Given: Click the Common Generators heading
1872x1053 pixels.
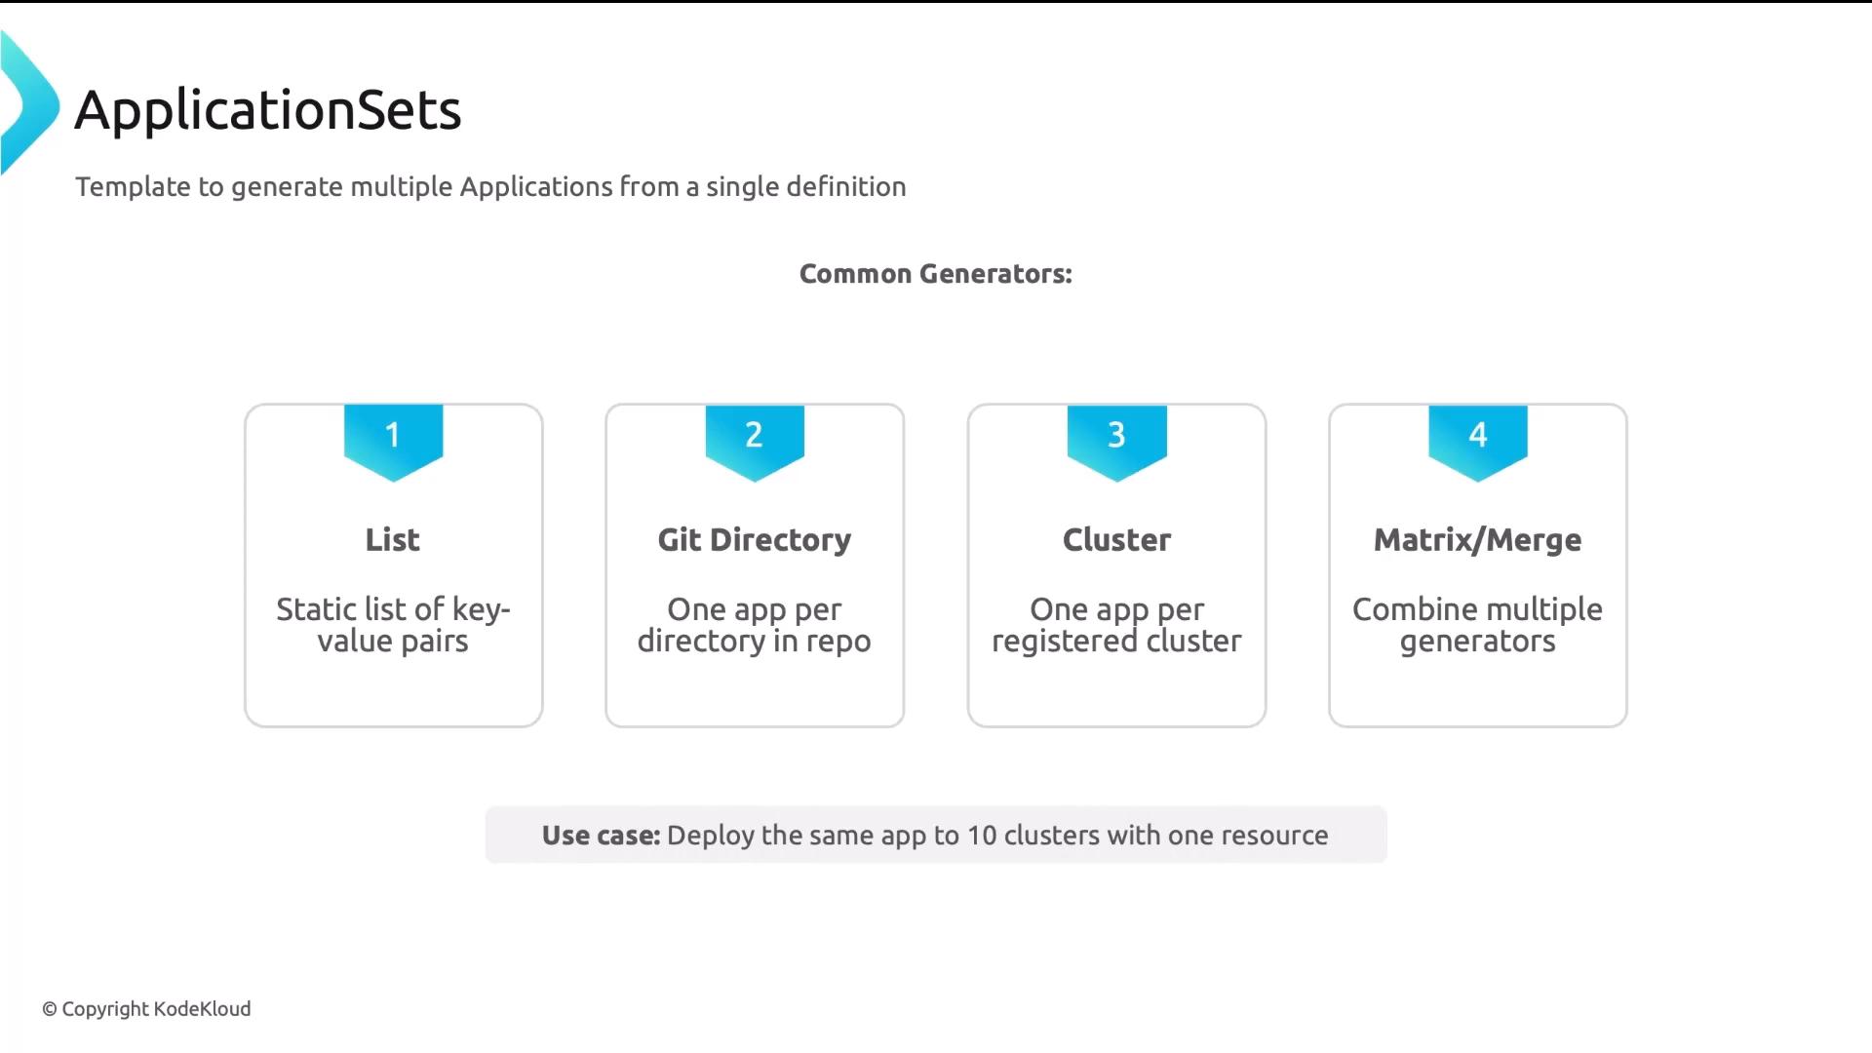Looking at the screenshot, I should point(936,274).
